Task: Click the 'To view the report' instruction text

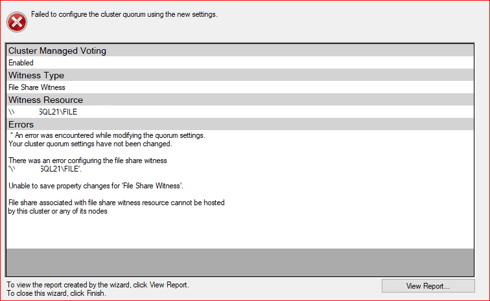Action: 98,284
